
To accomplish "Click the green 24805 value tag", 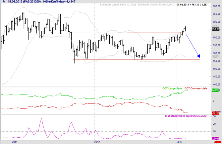I will 216,90.
